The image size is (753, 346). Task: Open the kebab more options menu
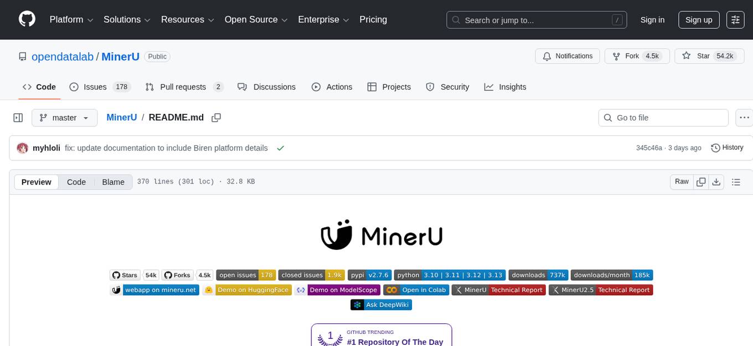click(744, 118)
